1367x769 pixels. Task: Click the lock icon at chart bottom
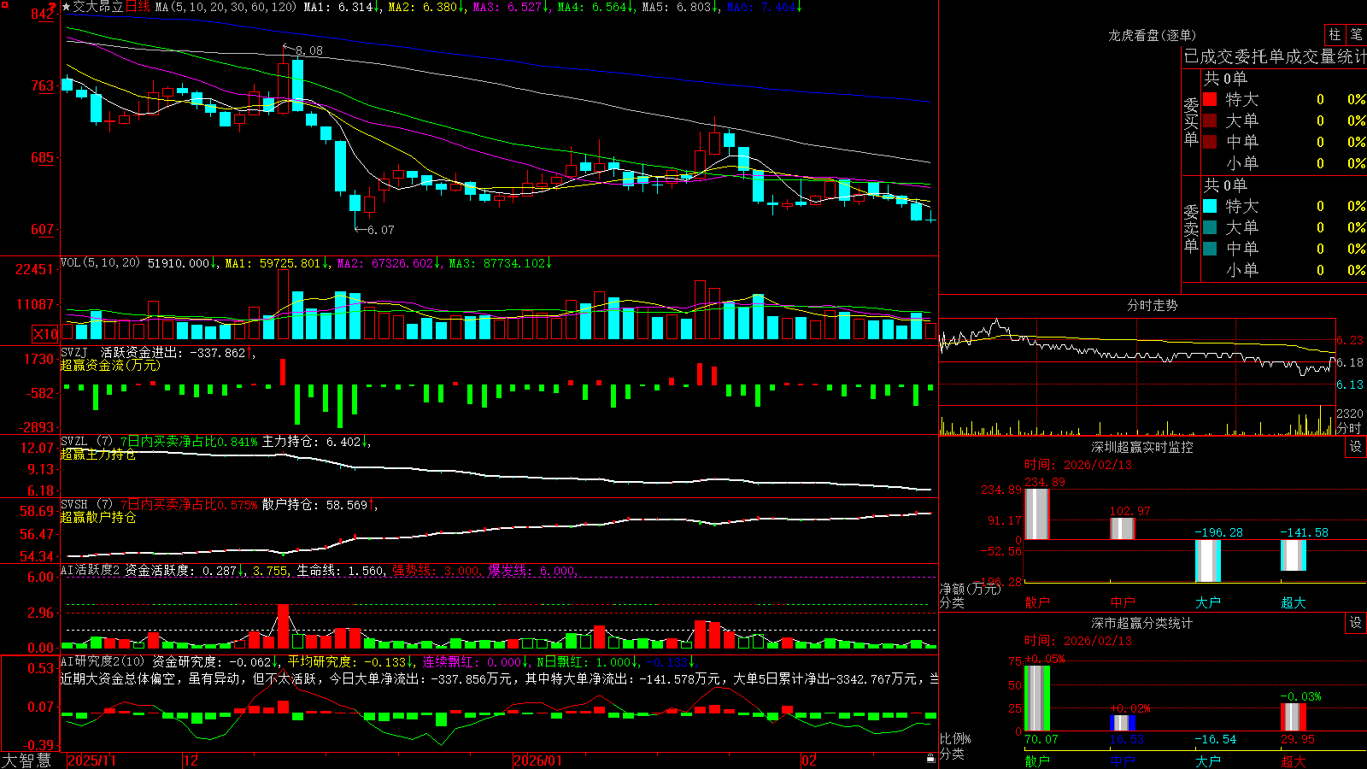[930, 759]
